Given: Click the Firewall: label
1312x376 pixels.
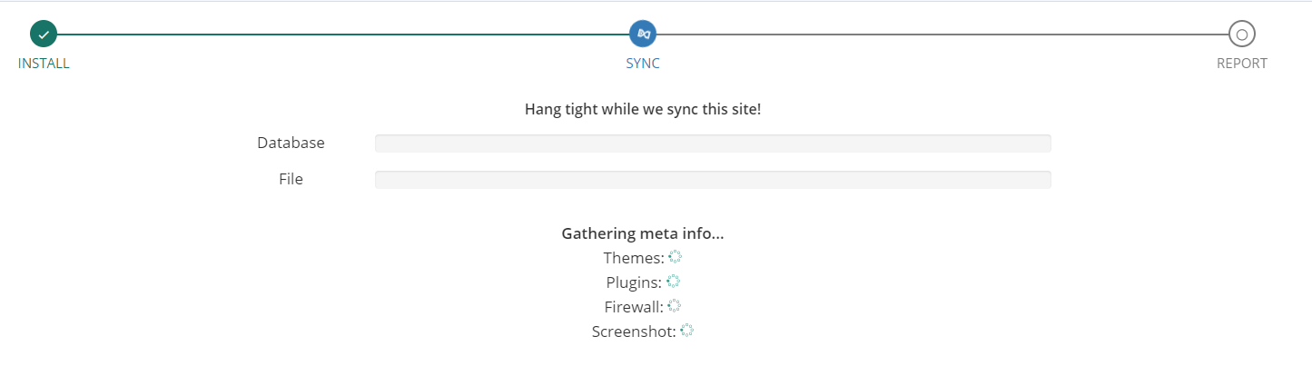Looking at the screenshot, I should pyautogui.click(x=634, y=307).
